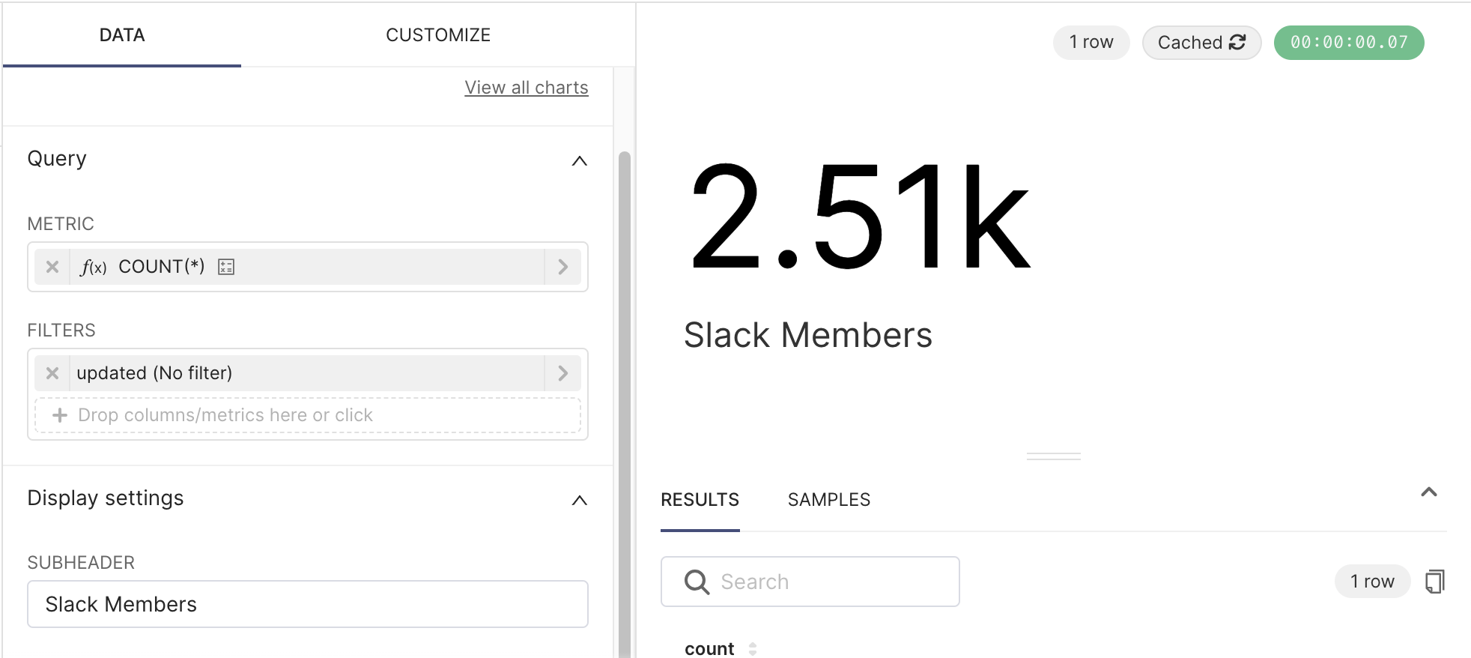Screen dimensions: 1471x658
Task: Collapse the results data panel chevron
Action: tap(1429, 492)
